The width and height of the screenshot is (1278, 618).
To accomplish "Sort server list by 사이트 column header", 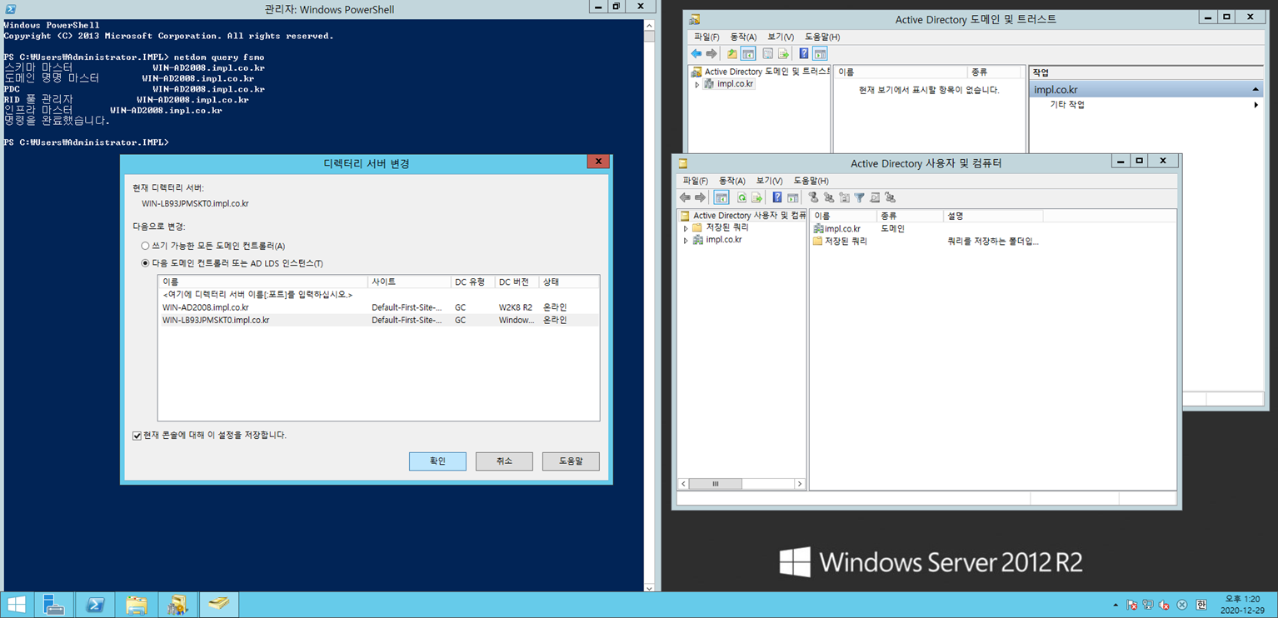I will pyautogui.click(x=409, y=282).
